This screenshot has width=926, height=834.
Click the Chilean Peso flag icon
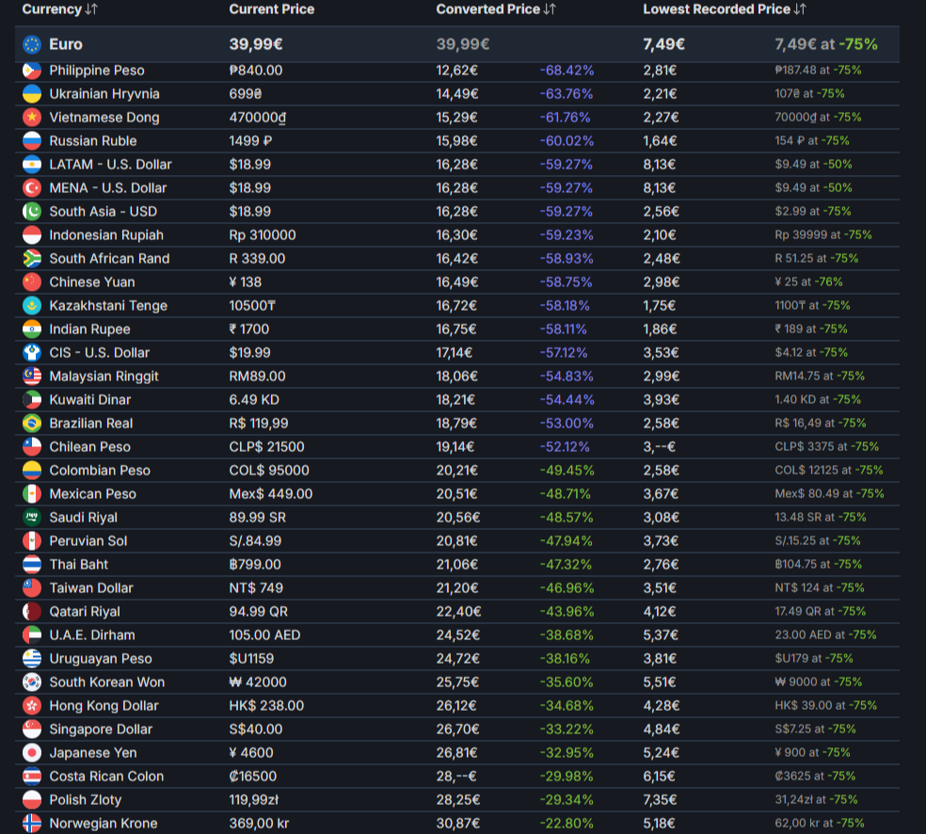[x=32, y=447]
